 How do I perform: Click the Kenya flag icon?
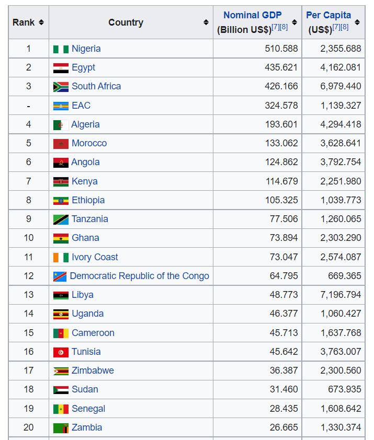[x=61, y=182]
